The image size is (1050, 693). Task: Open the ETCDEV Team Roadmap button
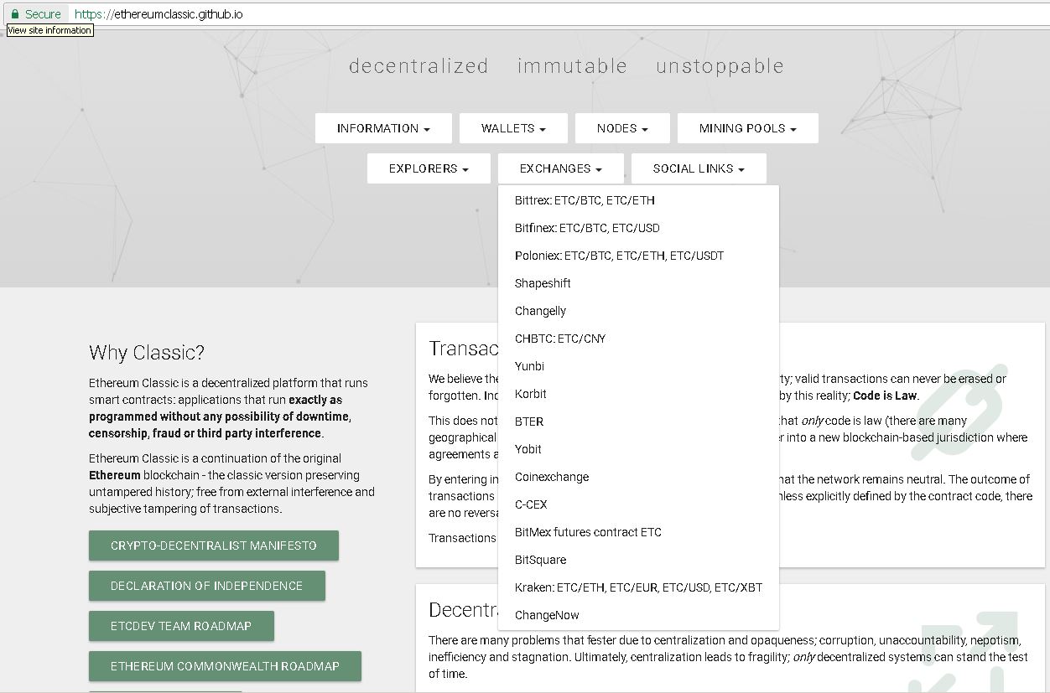click(181, 626)
